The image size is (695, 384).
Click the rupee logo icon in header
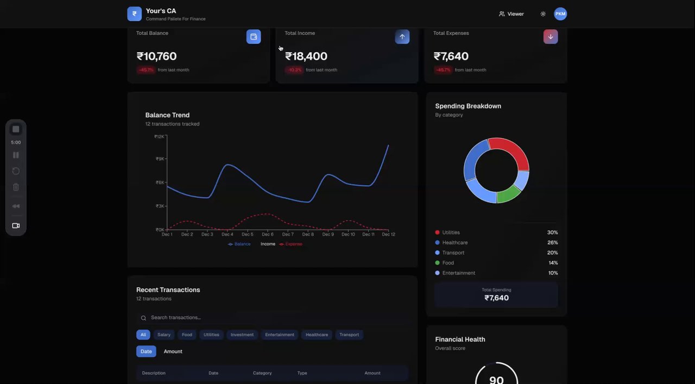click(x=134, y=14)
